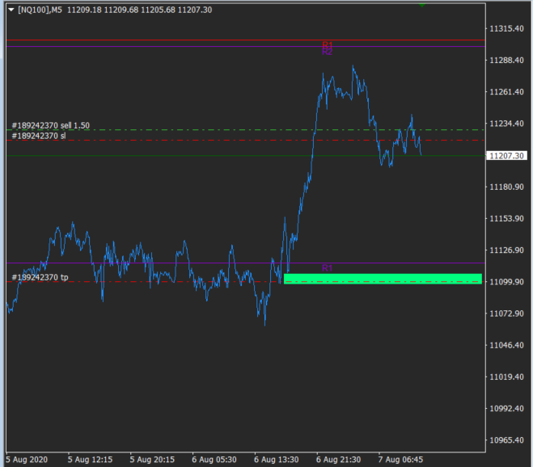Click the 6 Aug 13:30 time label
The height and width of the screenshot is (467, 533).
277,460
